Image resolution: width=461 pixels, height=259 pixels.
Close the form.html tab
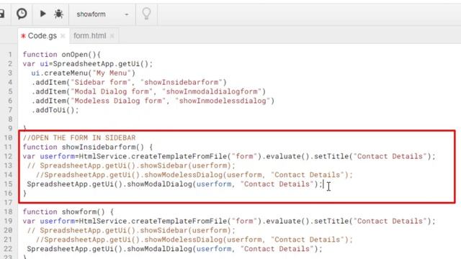[112, 36]
